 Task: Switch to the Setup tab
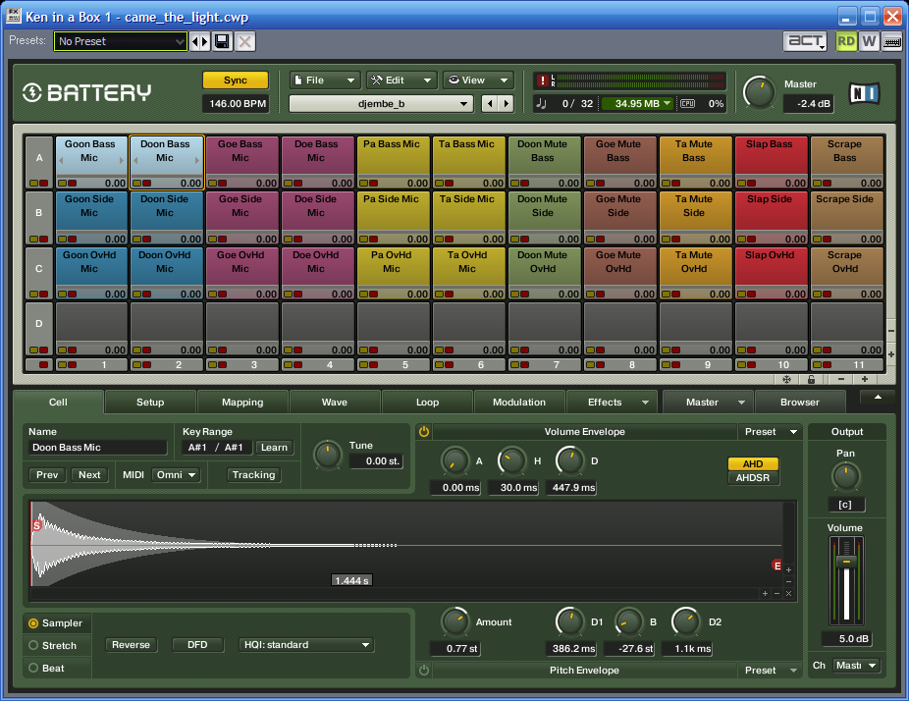(150, 402)
